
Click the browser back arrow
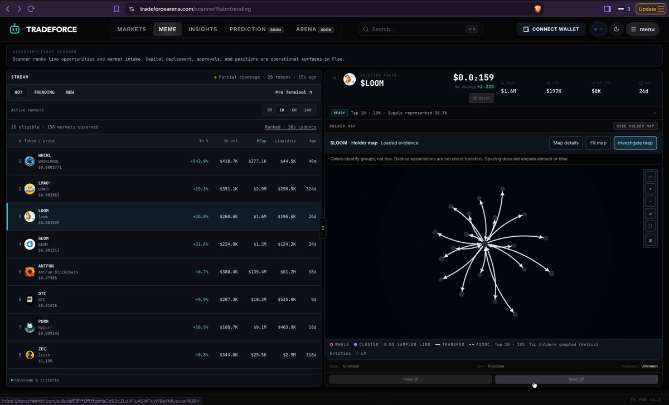[8, 9]
